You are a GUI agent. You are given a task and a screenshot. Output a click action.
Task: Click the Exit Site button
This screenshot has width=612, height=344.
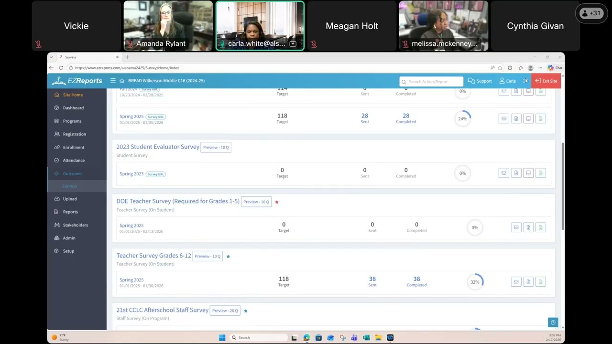[546, 81]
